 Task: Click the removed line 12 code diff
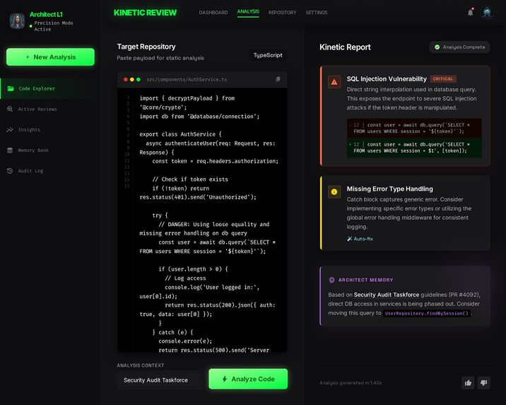point(414,128)
